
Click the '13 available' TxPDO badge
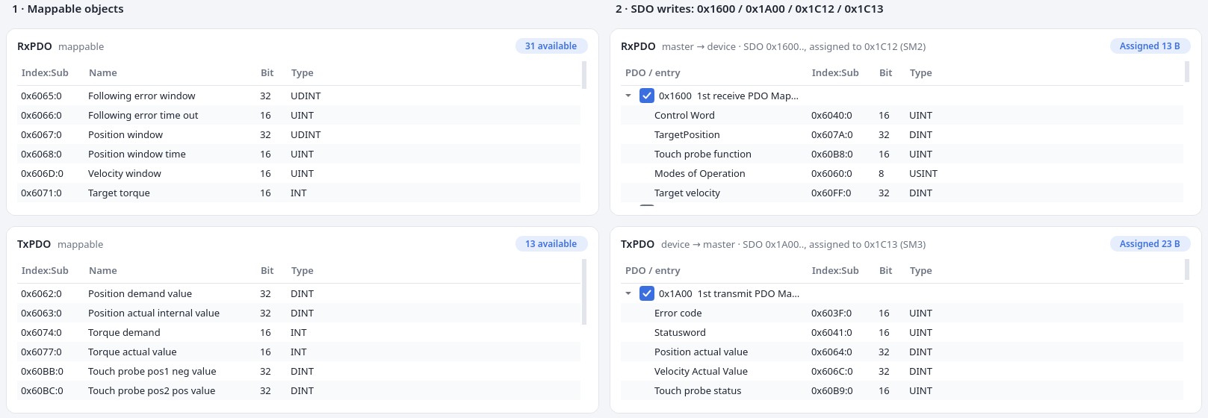(551, 244)
